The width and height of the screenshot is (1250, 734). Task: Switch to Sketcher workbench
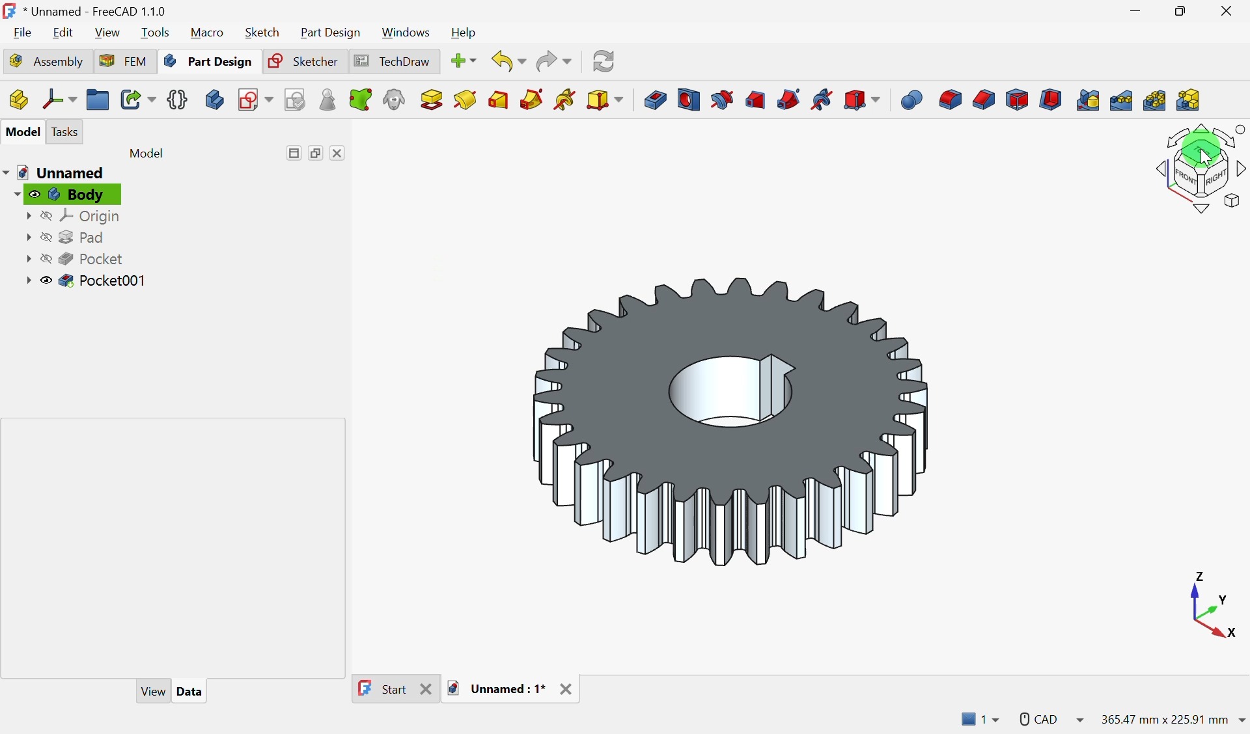pyautogui.click(x=305, y=62)
